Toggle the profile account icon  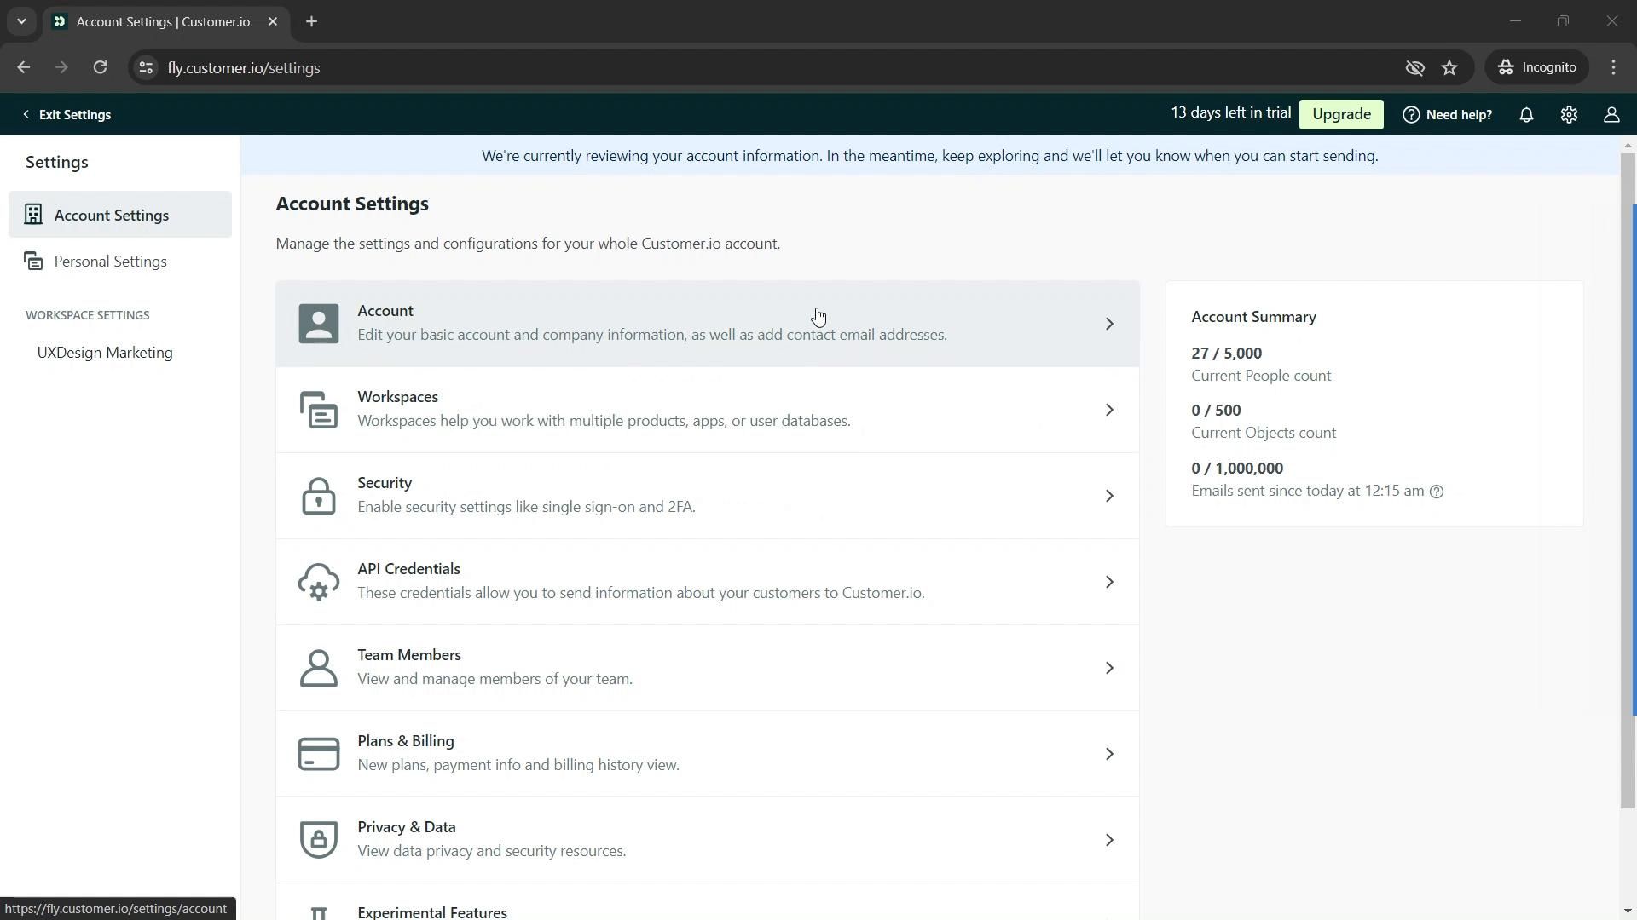pyautogui.click(x=1612, y=113)
